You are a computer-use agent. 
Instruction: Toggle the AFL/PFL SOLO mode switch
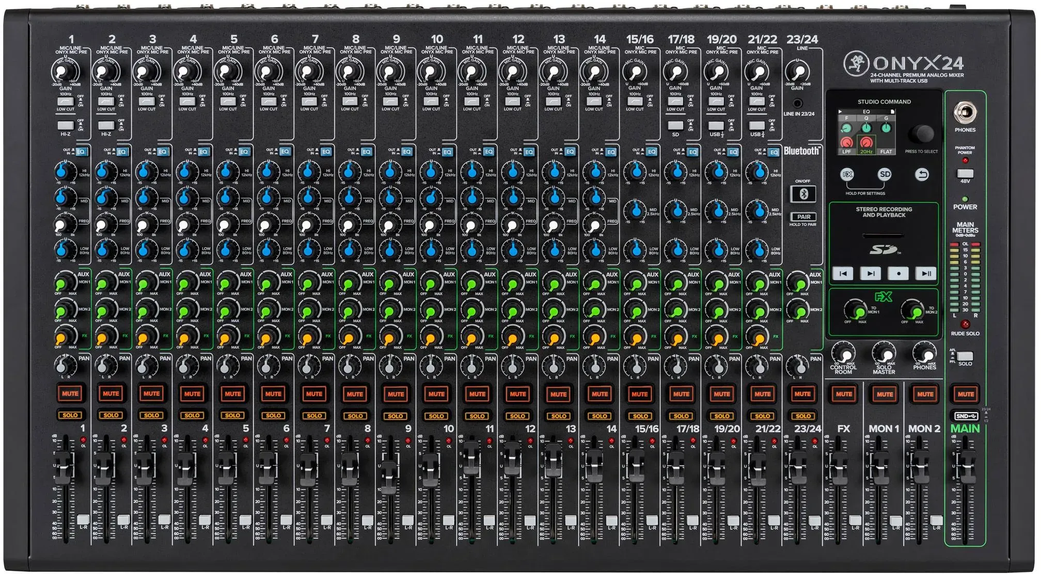click(x=965, y=356)
